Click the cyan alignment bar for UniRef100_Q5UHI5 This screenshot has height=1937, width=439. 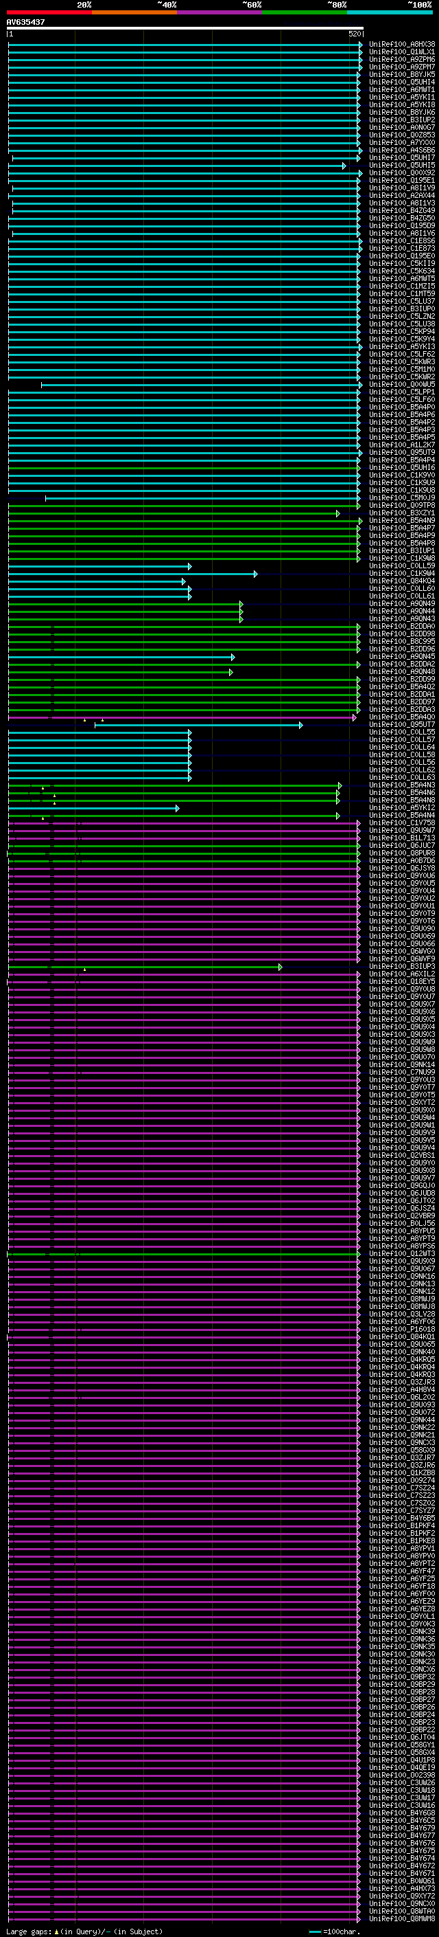click(176, 166)
